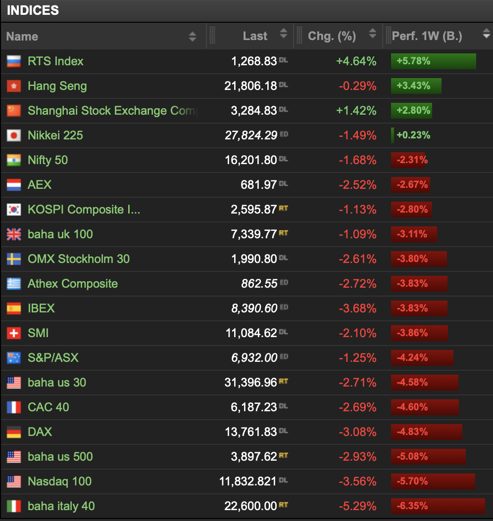Sort by Last using its sort arrows

[x=284, y=34]
